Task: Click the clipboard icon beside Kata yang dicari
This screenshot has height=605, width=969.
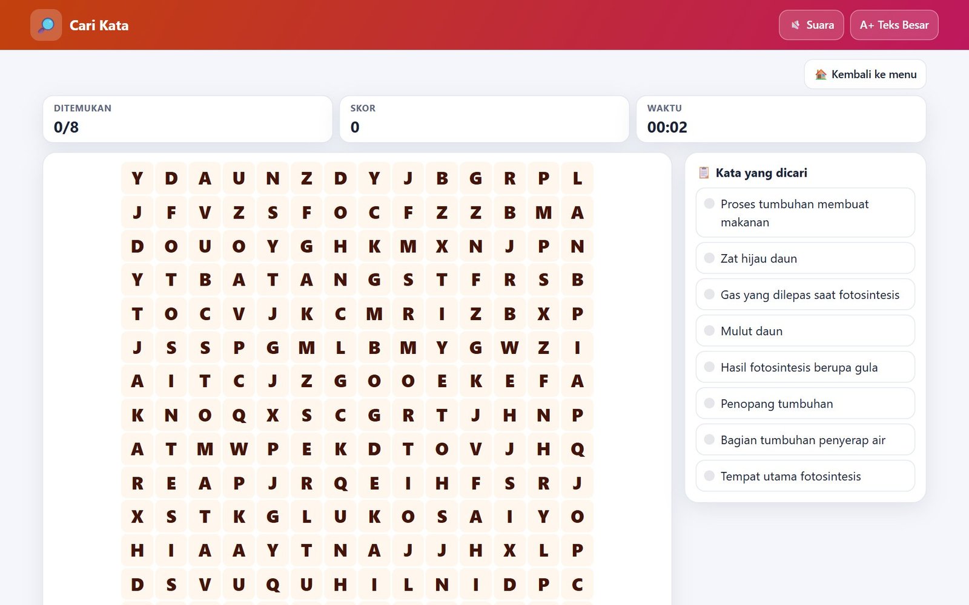Action: tap(704, 172)
